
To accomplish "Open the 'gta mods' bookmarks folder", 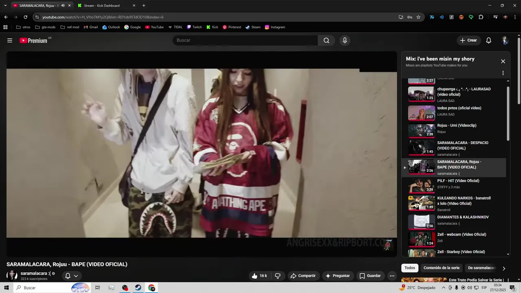I will click(x=45, y=27).
